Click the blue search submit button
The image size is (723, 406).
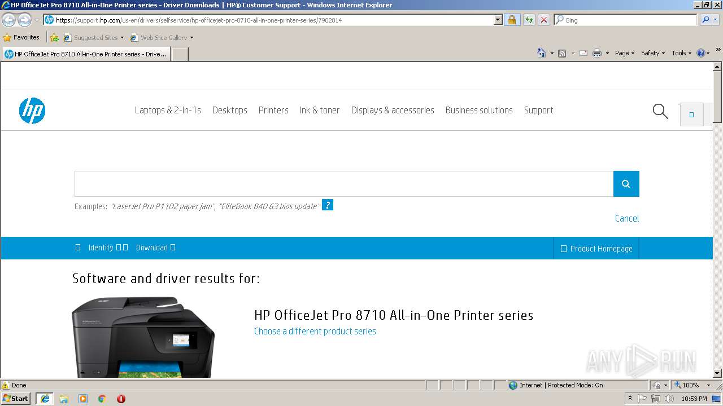(x=626, y=184)
